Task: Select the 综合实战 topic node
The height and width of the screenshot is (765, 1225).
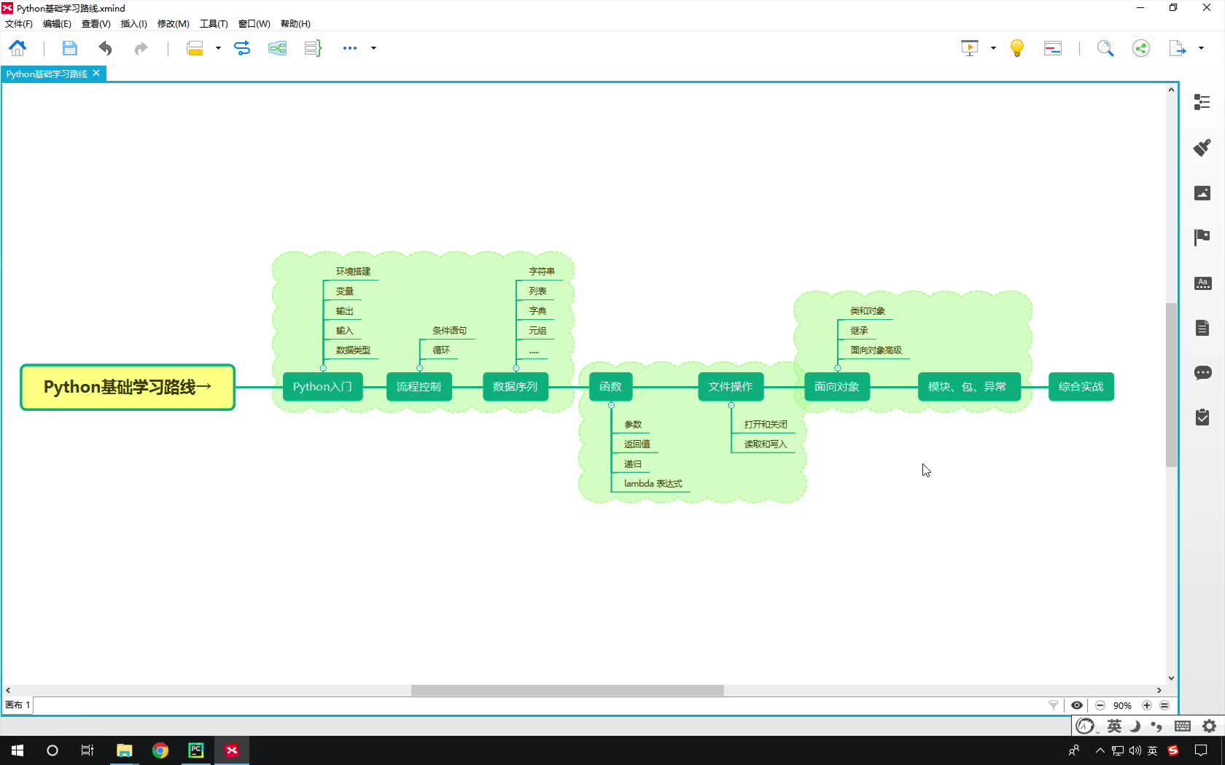Action: [x=1081, y=387]
